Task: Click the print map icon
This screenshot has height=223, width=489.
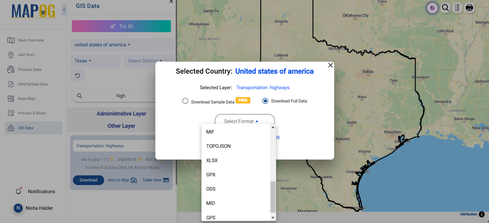Action: pyautogui.click(x=469, y=8)
